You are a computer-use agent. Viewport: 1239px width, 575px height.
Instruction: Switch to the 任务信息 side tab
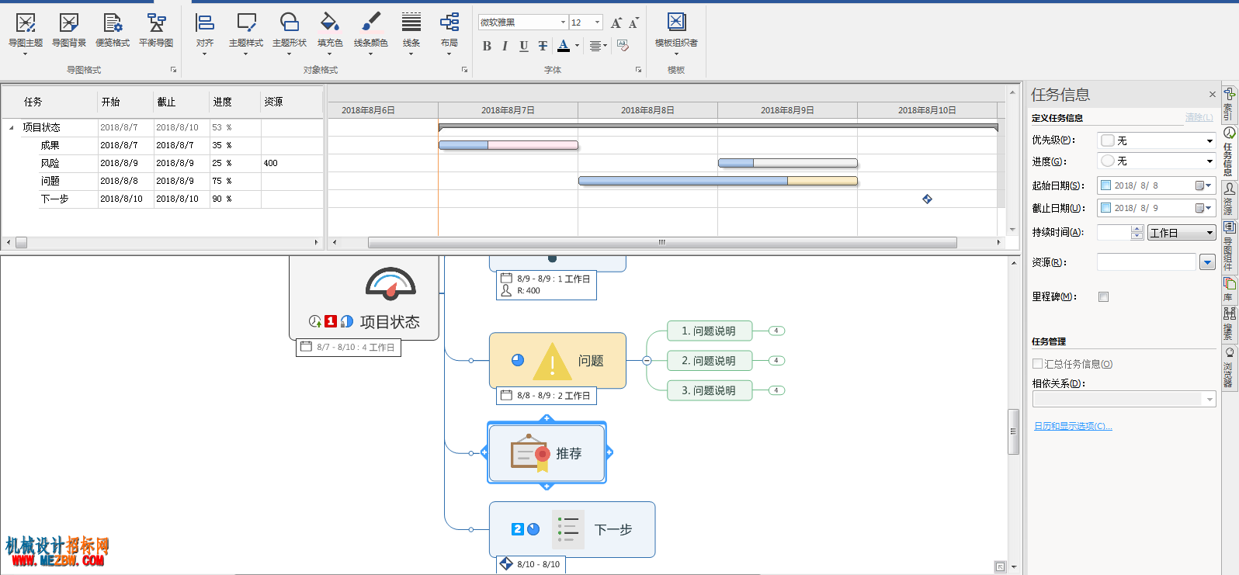click(1229, 151)
